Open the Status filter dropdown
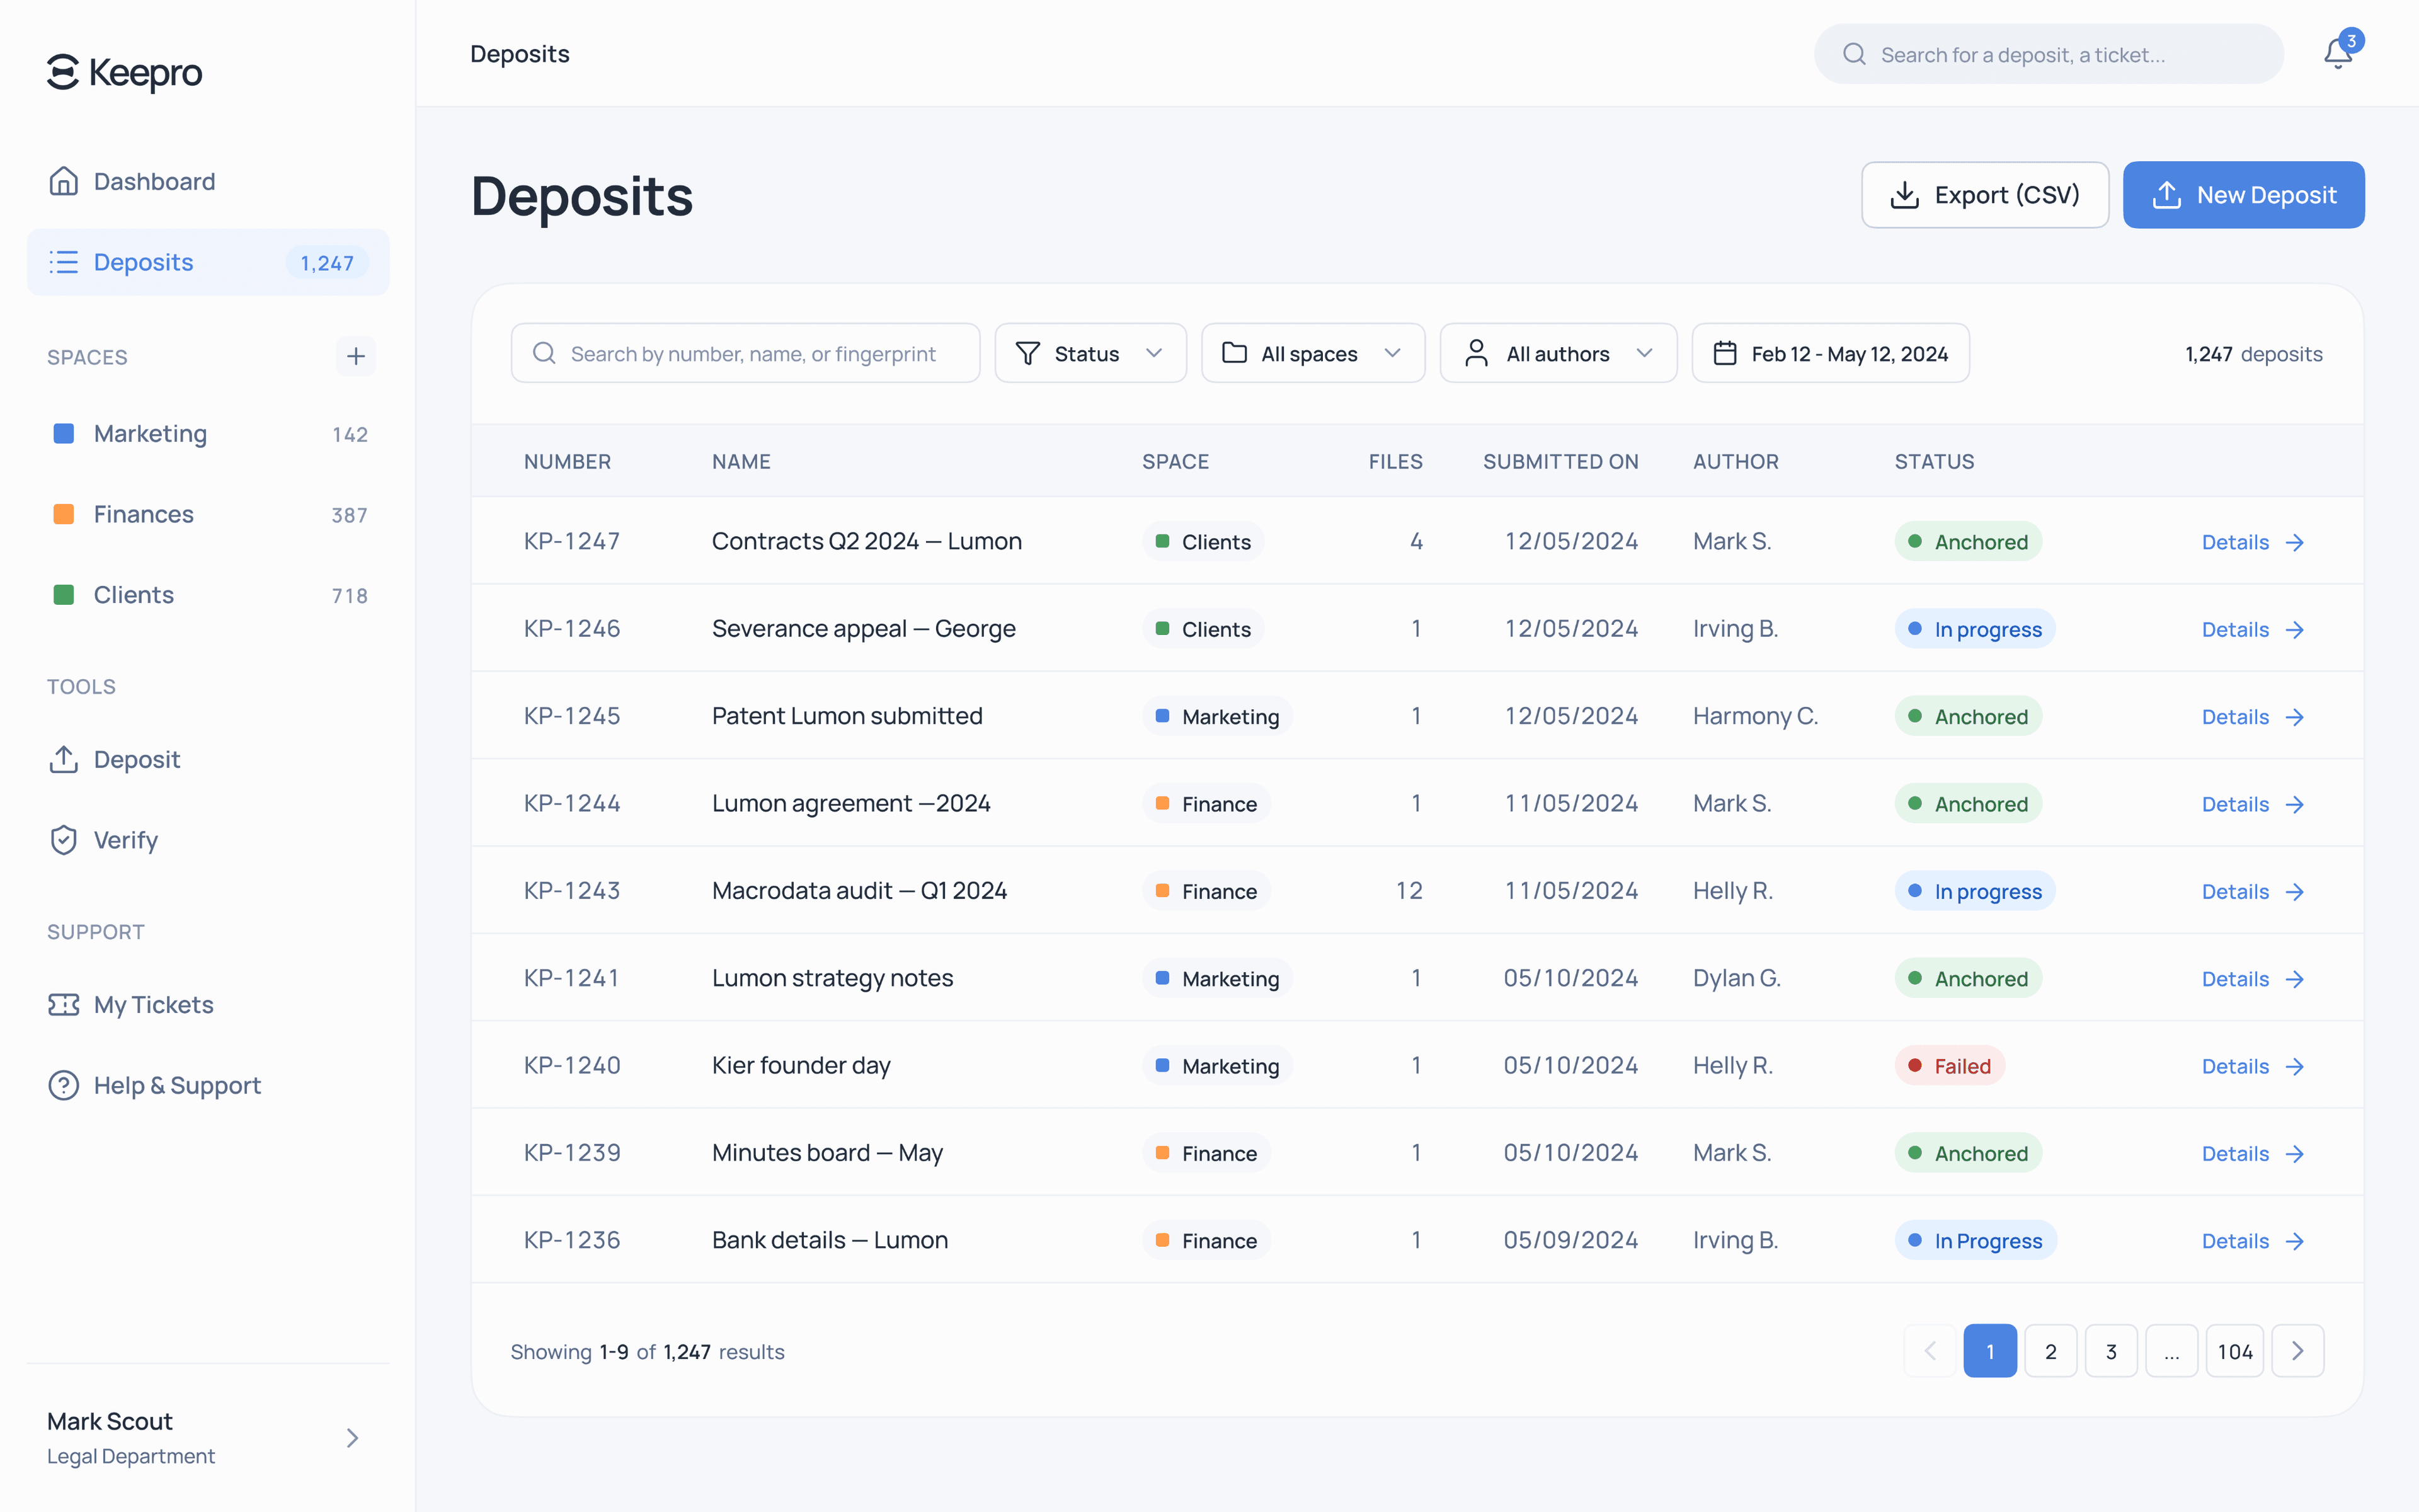 click(1090, 353)
